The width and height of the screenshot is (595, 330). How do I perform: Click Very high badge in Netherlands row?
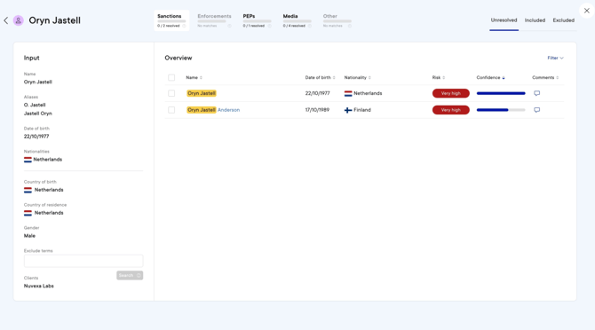click(x=451, y=93)
